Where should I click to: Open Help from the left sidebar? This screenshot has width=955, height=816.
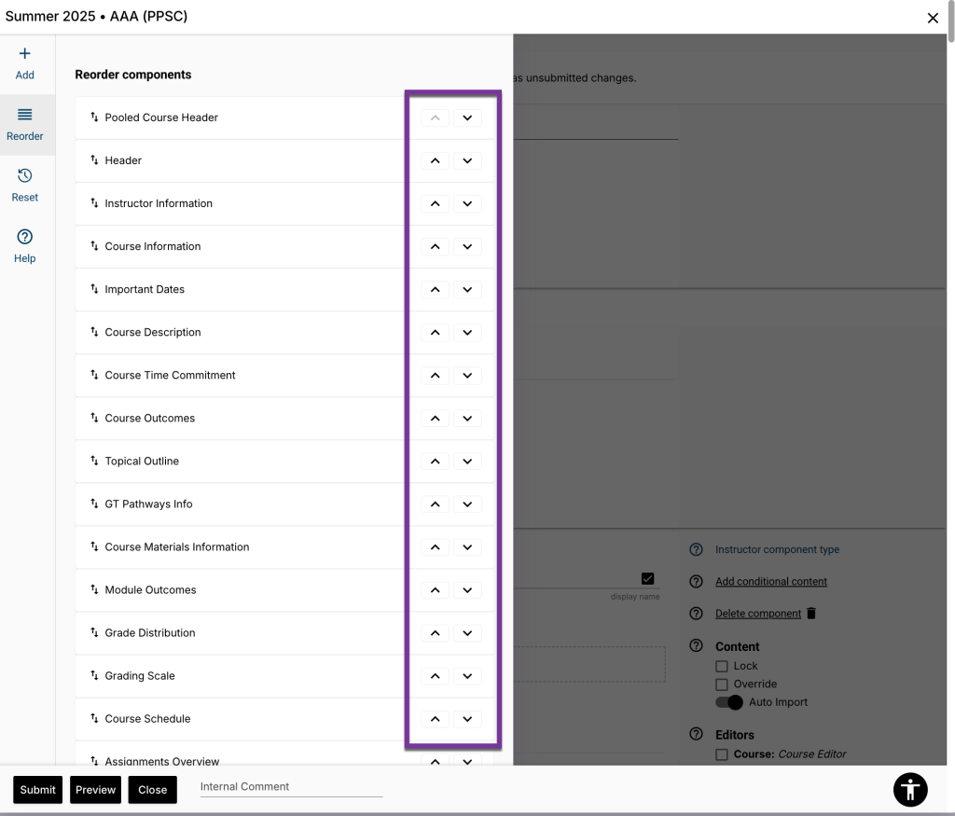24,244
